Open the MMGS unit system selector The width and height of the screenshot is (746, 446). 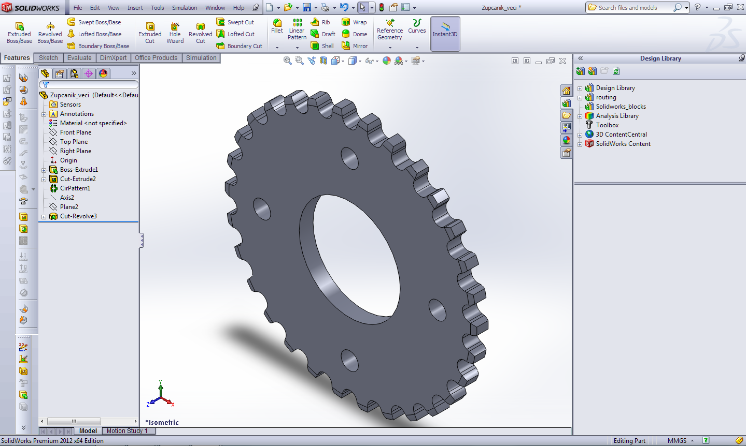(680, 441)
